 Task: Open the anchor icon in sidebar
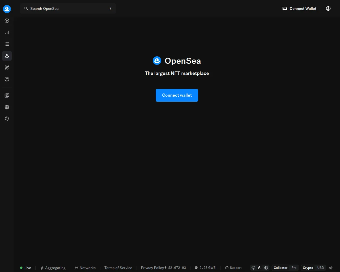pyautogui.click(x=7, y=56)
